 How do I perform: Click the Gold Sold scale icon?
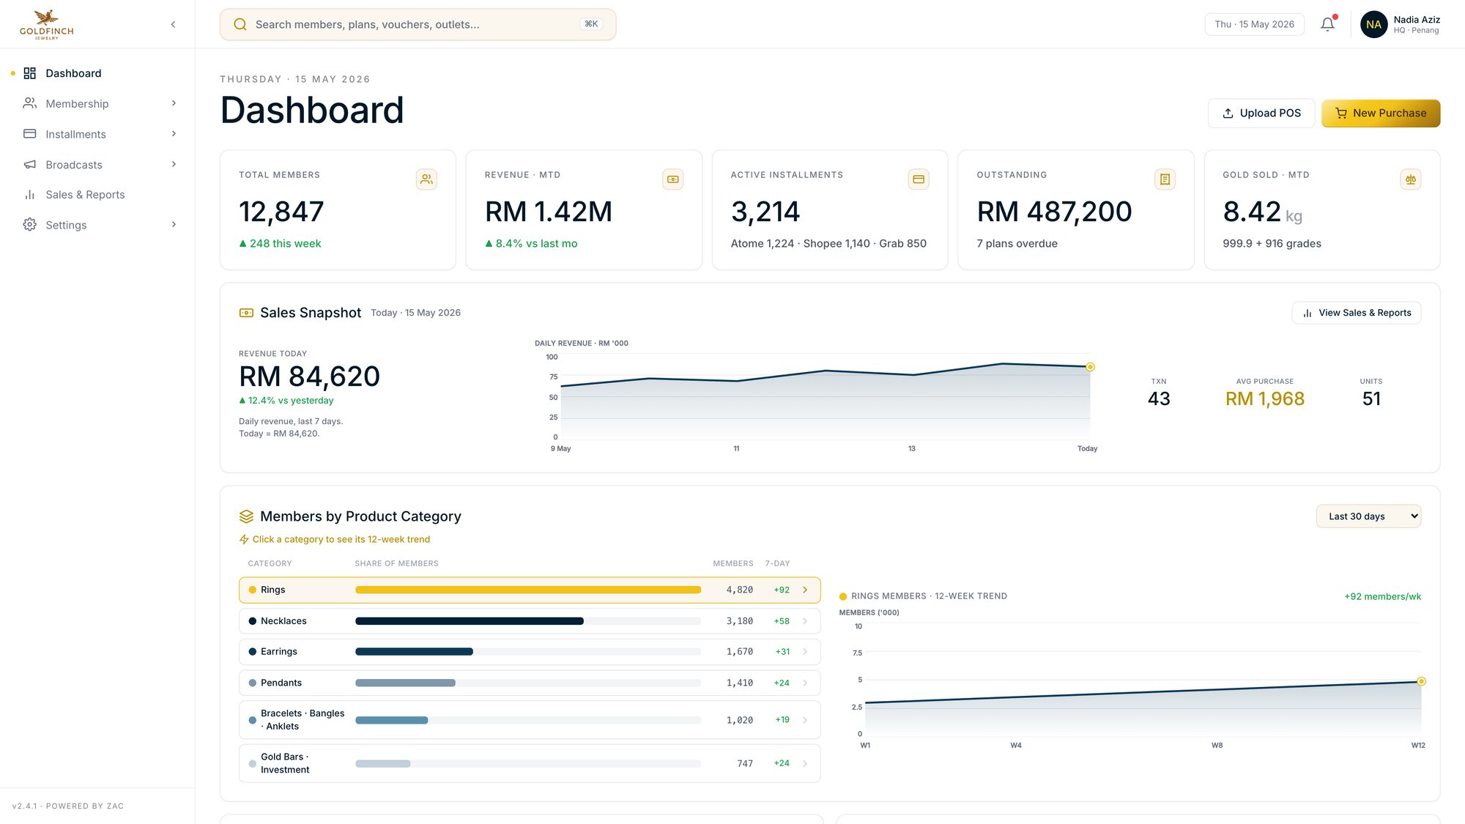pyautogui.click(x=1411, y=179)
